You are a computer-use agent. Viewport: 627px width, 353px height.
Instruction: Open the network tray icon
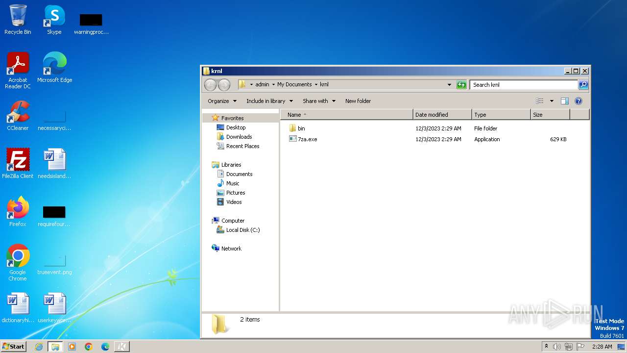[x=569, y=347]
